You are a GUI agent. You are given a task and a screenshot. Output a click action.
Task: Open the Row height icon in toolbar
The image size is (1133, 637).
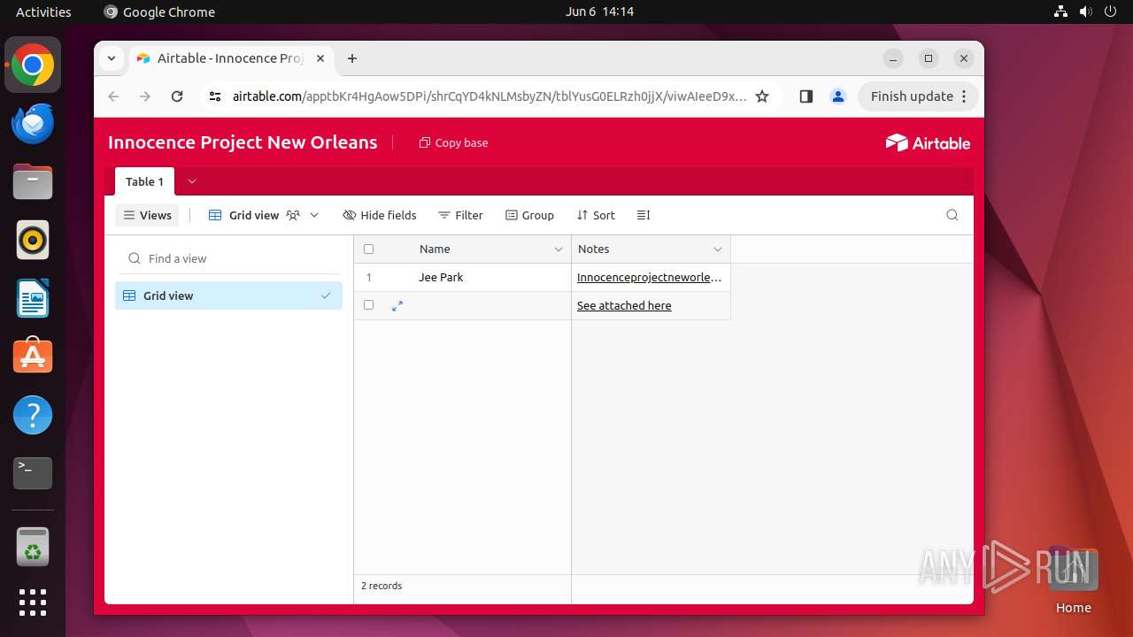pos(644,215)
